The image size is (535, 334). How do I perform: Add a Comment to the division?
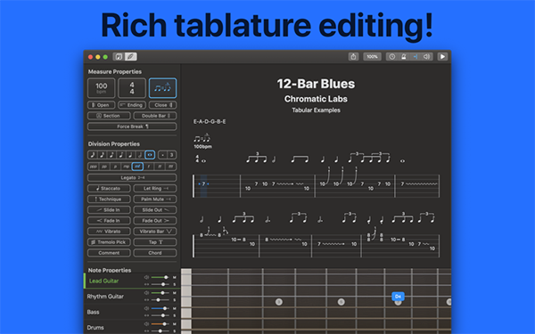click(x=109, y=253)
